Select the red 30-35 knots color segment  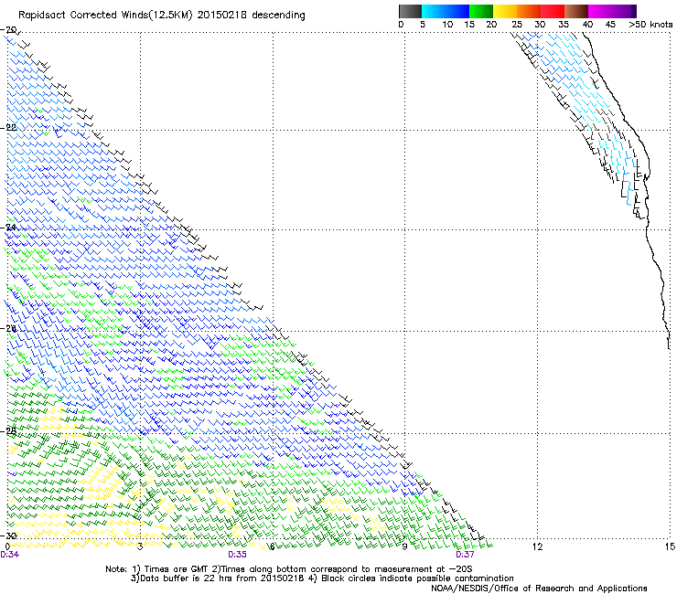553,11
